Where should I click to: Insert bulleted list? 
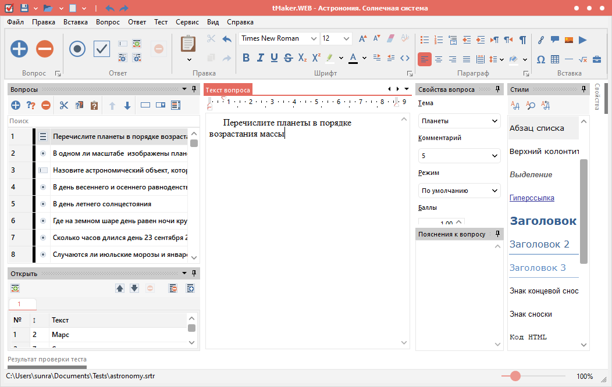click(425, 40)
